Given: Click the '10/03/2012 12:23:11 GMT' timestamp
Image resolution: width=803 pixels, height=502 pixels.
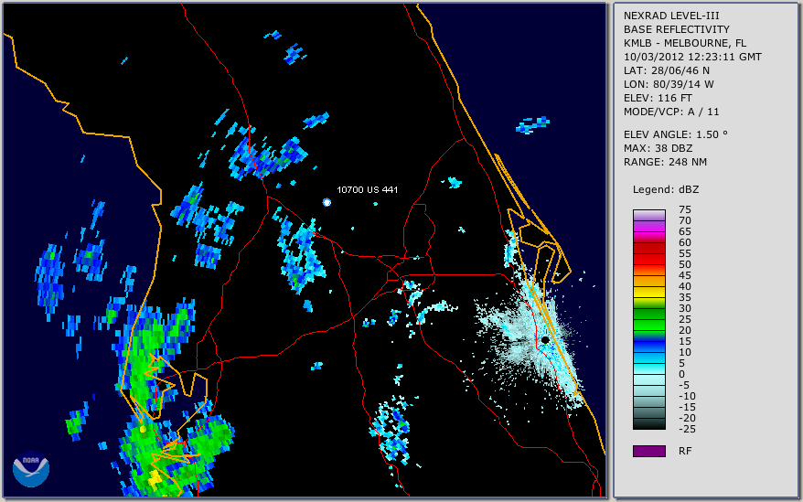Looking at the screenshot, I should click(692, 57).
